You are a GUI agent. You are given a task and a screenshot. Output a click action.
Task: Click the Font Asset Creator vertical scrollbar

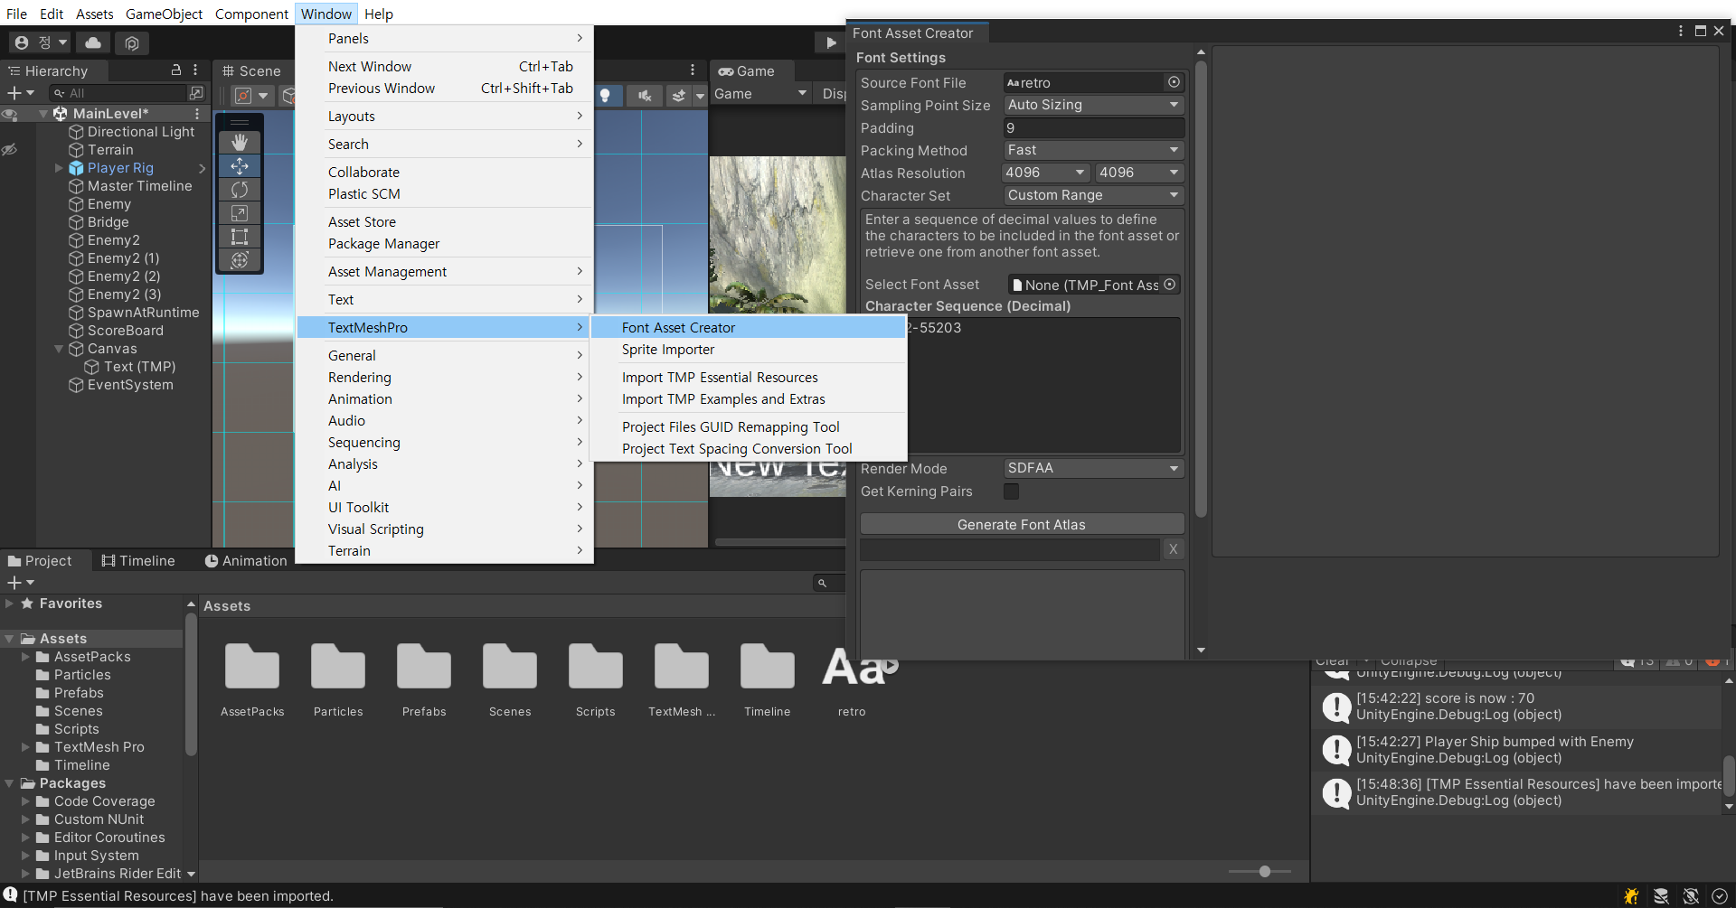pos(1201,289)
